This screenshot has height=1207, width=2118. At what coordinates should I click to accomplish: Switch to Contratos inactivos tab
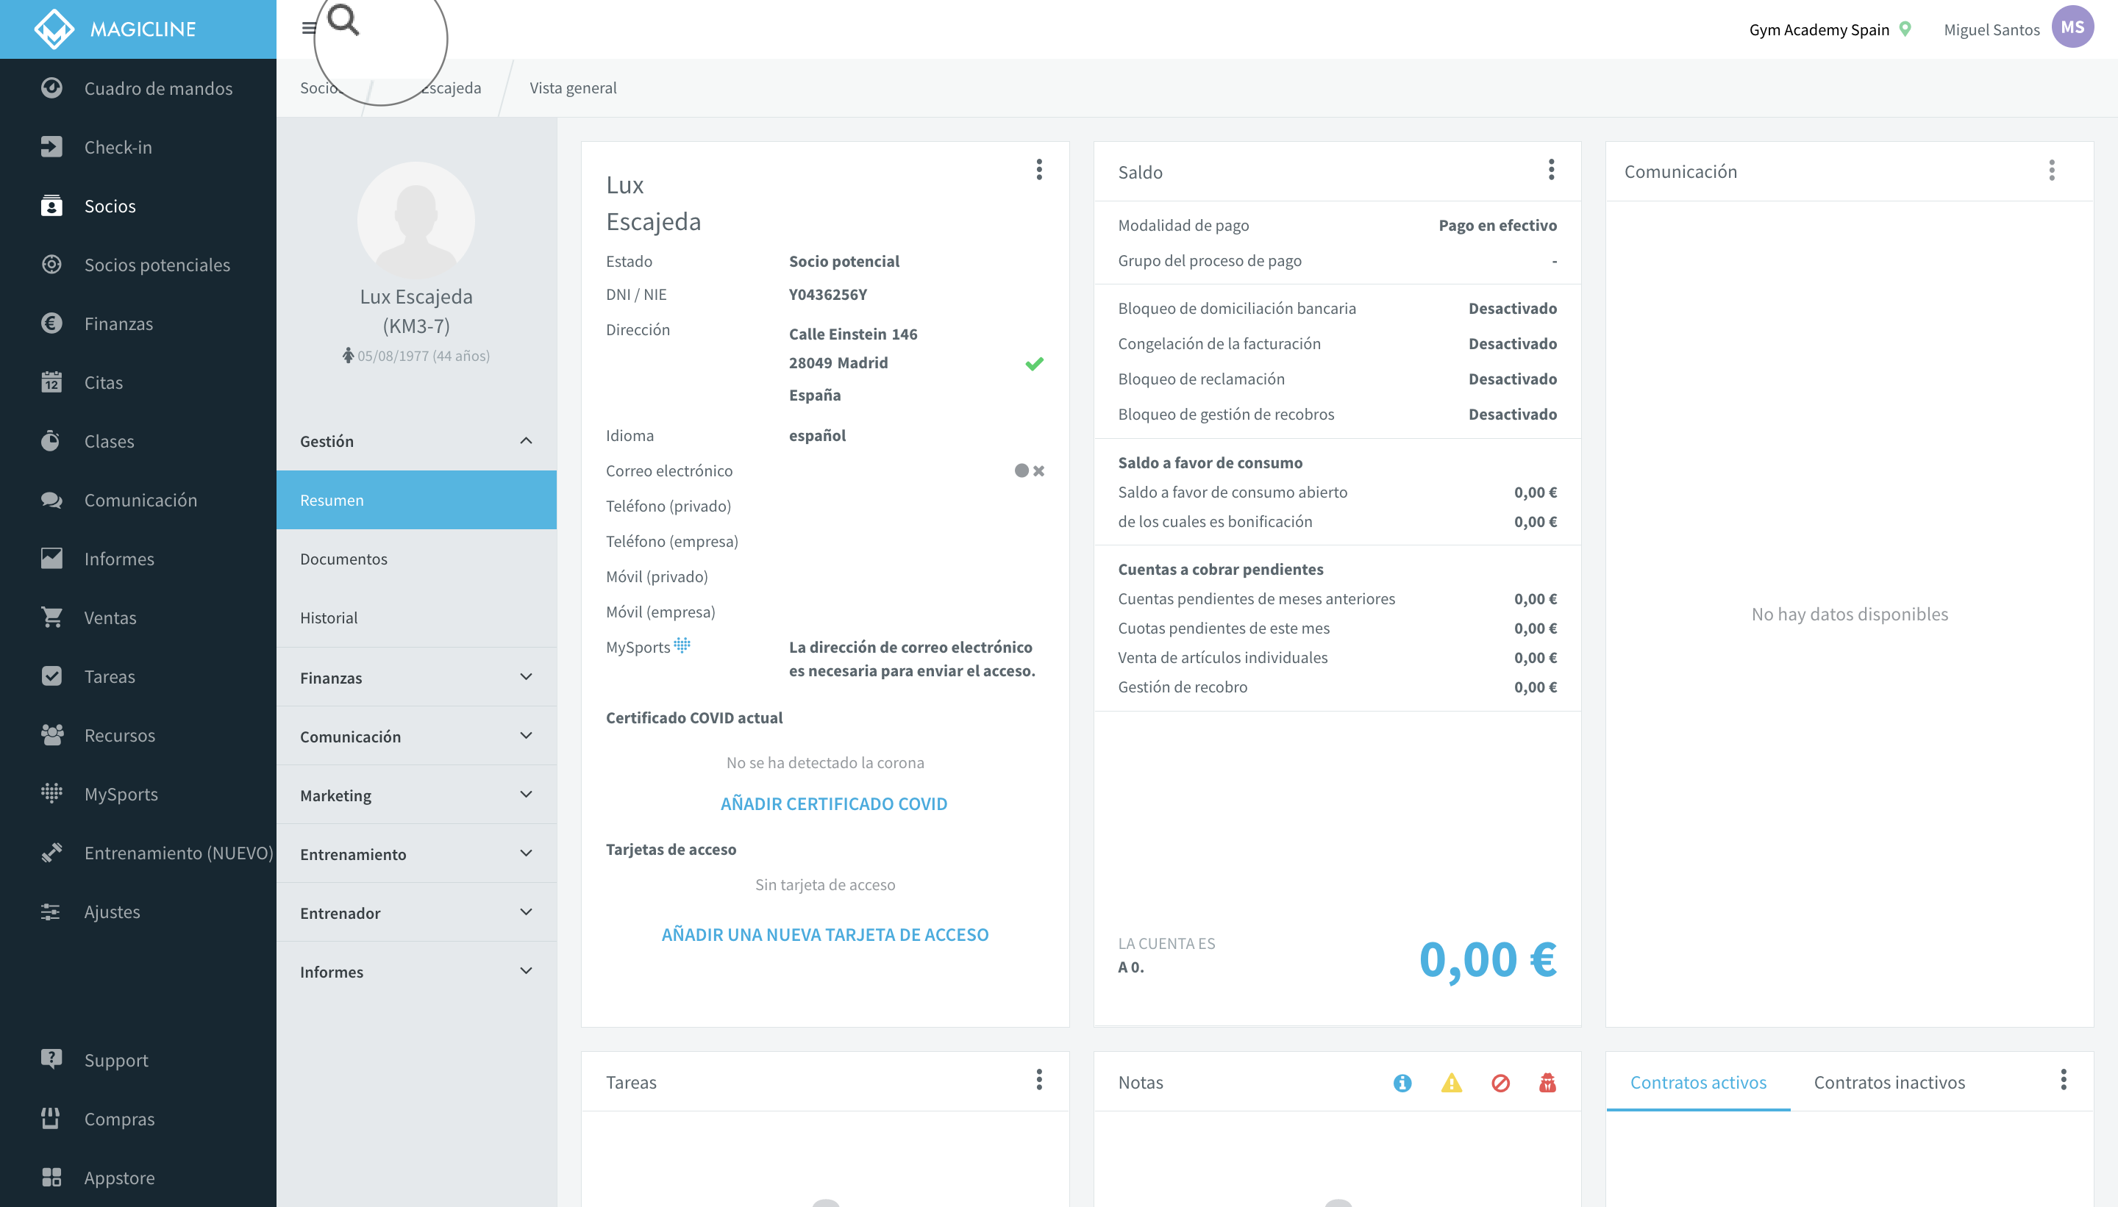(1889, 1082)
